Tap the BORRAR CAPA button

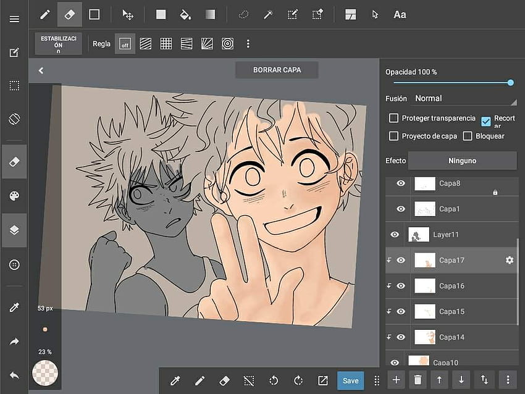(277, 70)
